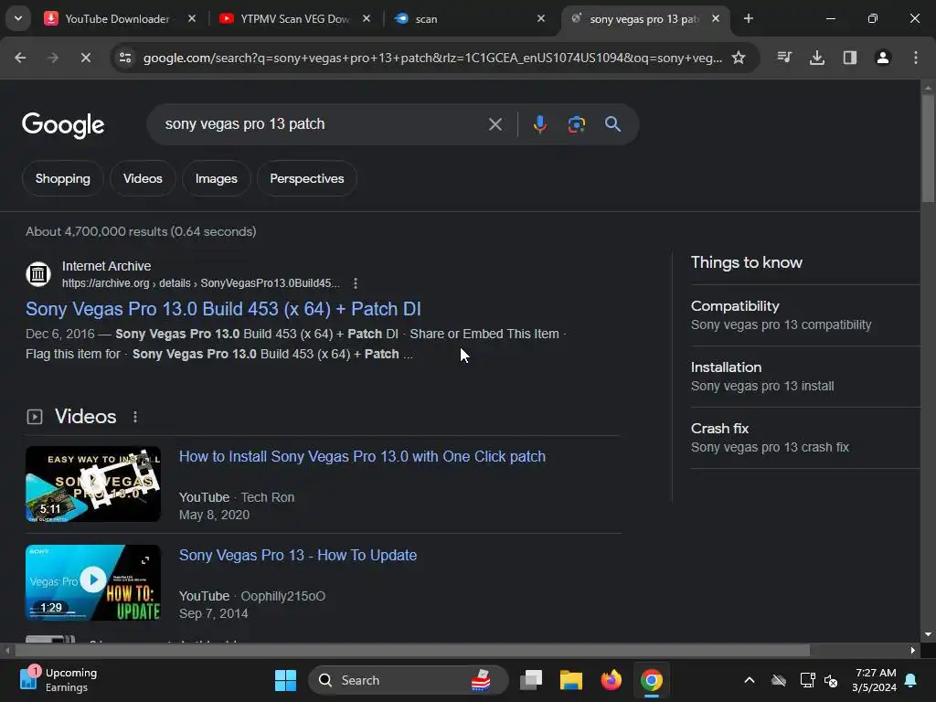Open the Chrome profile menu
Screen dimensions: 936x702
pyautogui.click(x=882, y=58)
